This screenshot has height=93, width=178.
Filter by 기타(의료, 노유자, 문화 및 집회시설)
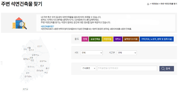(x=157, y=39)
